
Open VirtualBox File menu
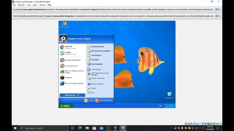(14, 5)
